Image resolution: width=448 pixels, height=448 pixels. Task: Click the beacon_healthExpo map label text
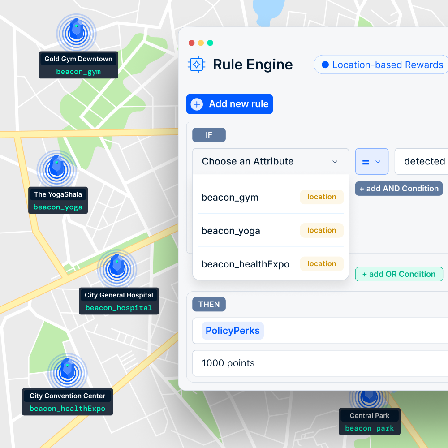(68, 409)
